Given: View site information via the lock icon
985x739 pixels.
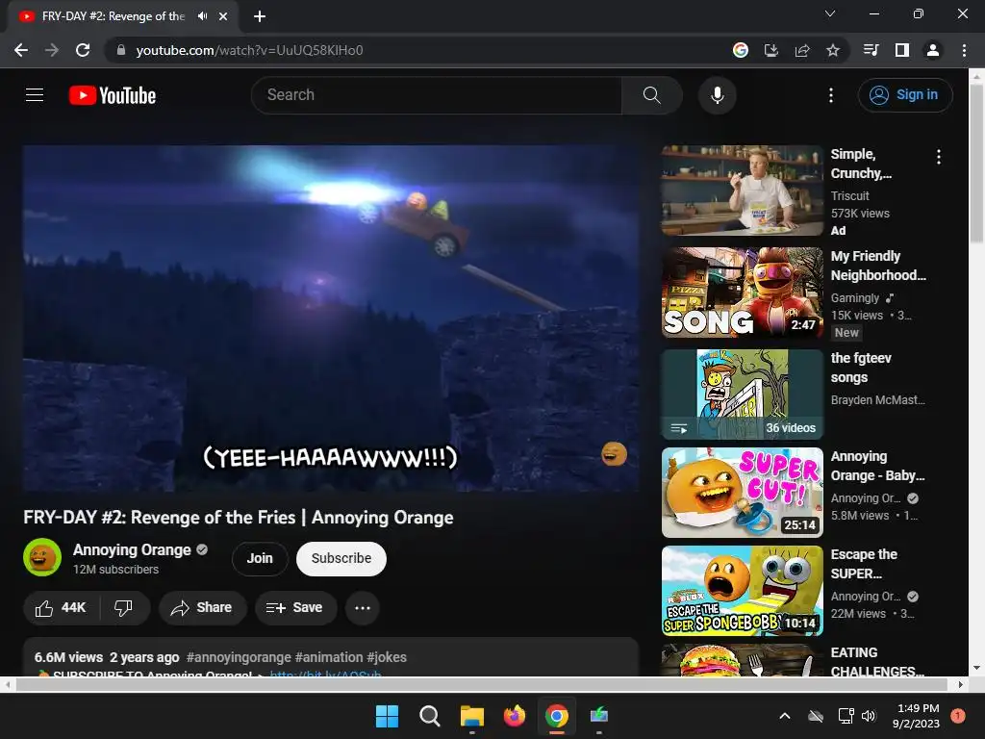Looking at the screenshot, I should point(121,50).
